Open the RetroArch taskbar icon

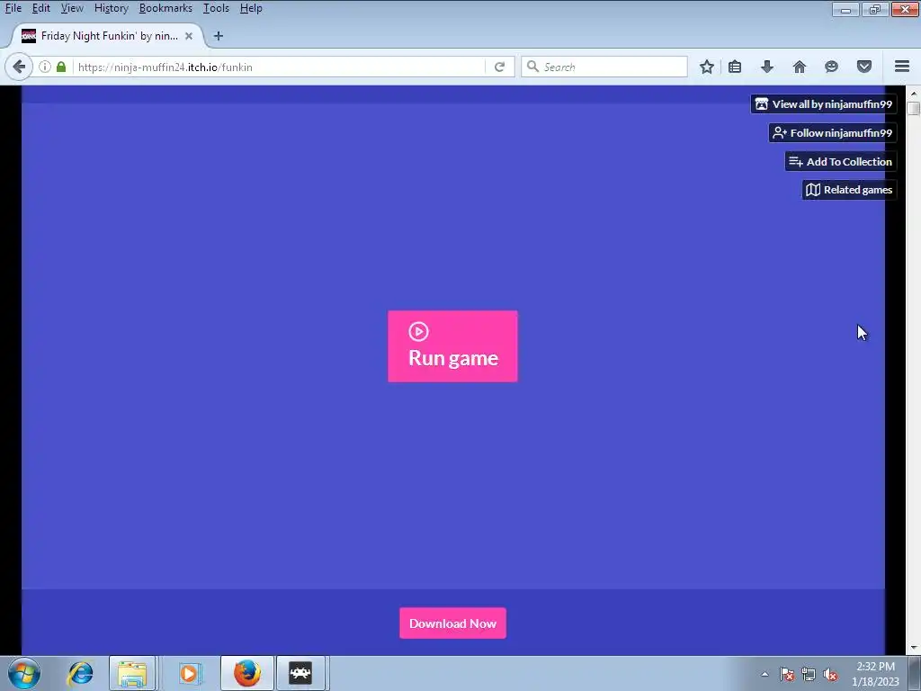point(300,673)
